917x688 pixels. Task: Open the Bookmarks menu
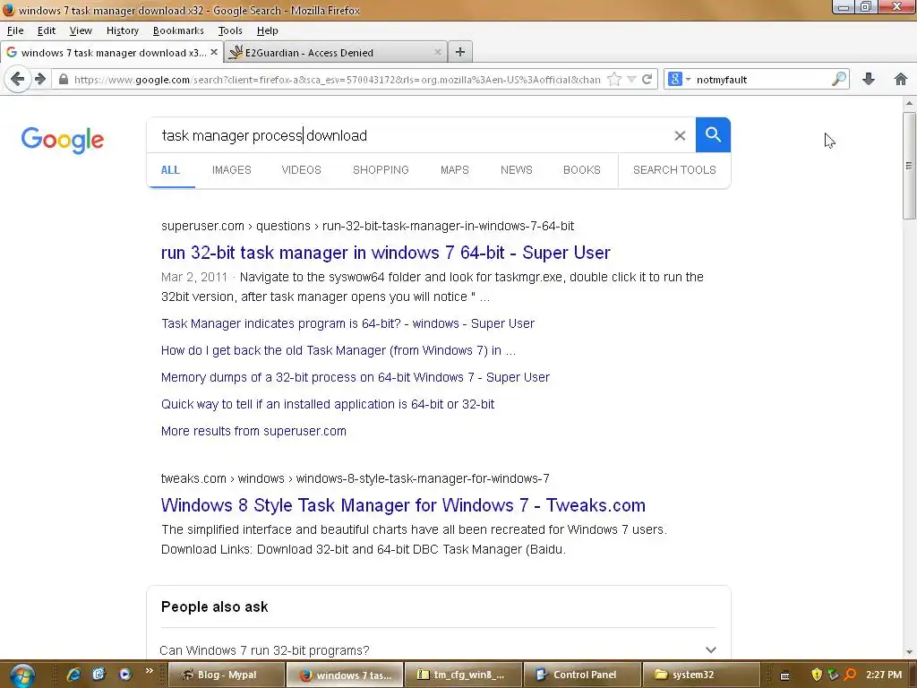tap(178, 30)
